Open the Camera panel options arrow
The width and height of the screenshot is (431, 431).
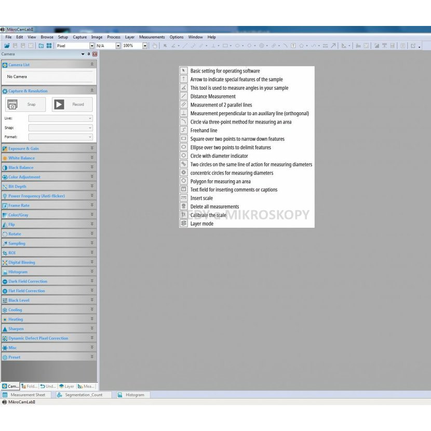pyautogui.click(x=83, y=54)
